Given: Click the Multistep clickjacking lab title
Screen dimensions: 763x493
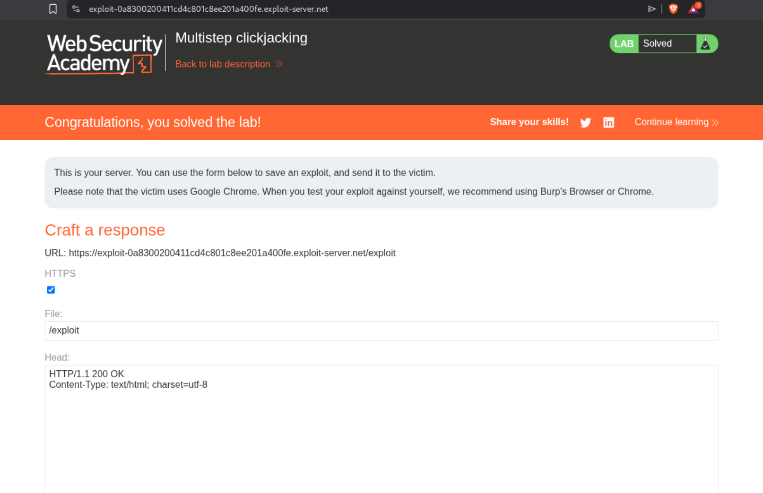Looking at the screenshot, I should point(241,38).
